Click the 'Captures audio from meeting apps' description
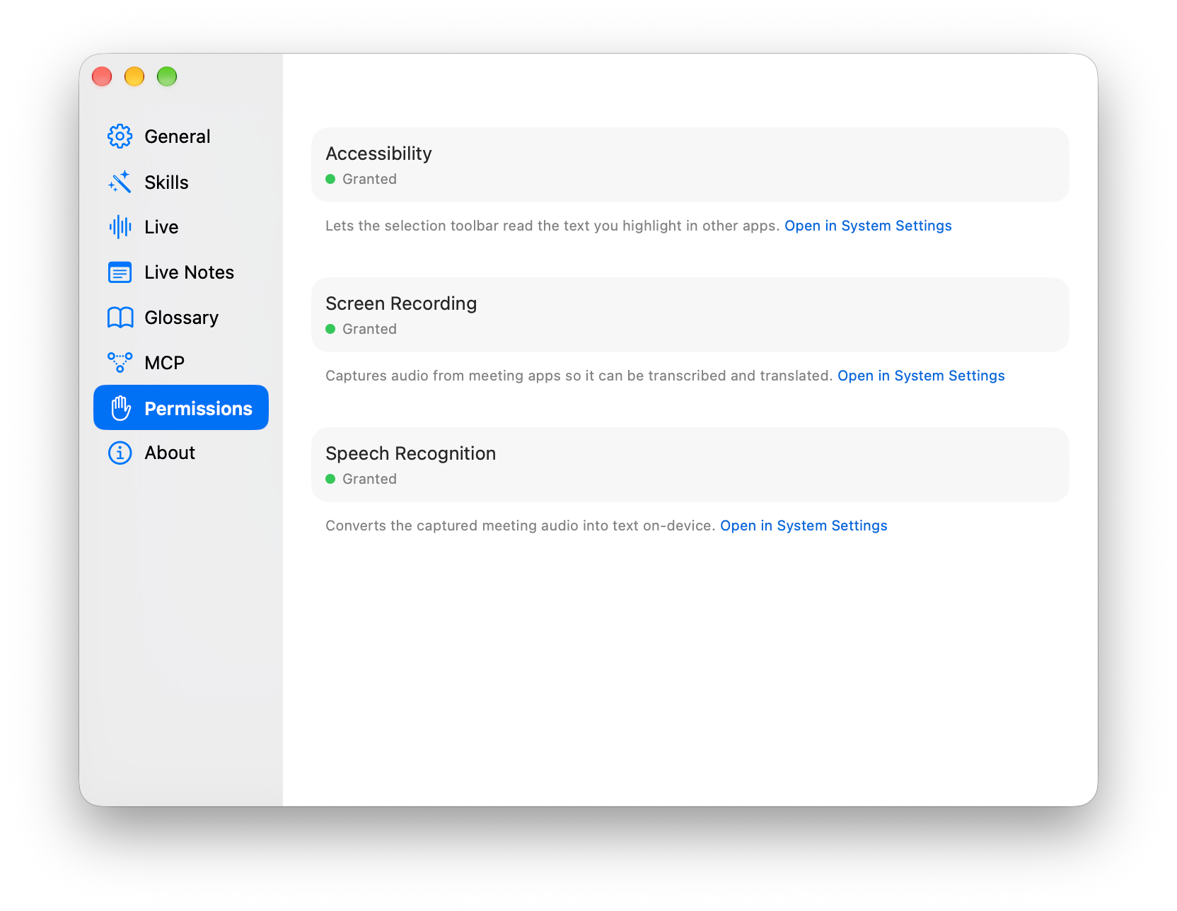This screenshot has width=1177, height=911. (579, 376)
